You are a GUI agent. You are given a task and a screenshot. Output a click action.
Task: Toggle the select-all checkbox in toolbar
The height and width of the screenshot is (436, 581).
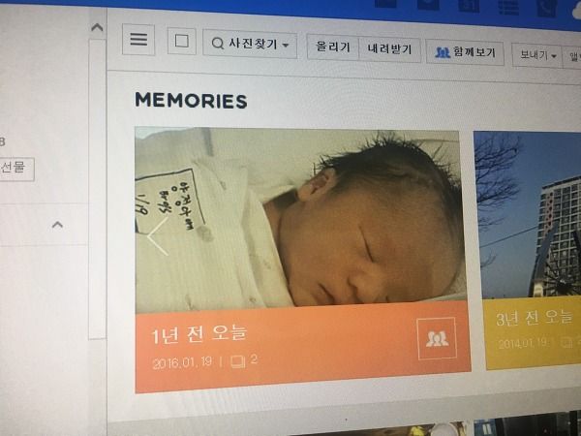(x=182, y=41)
